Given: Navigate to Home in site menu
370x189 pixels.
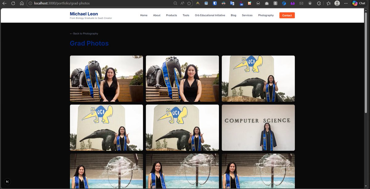Looking at the screenshot, I should 144,15.
